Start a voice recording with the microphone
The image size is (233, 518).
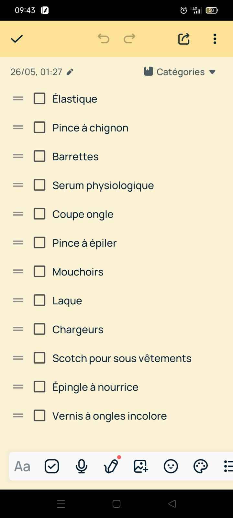pos(81,466)
